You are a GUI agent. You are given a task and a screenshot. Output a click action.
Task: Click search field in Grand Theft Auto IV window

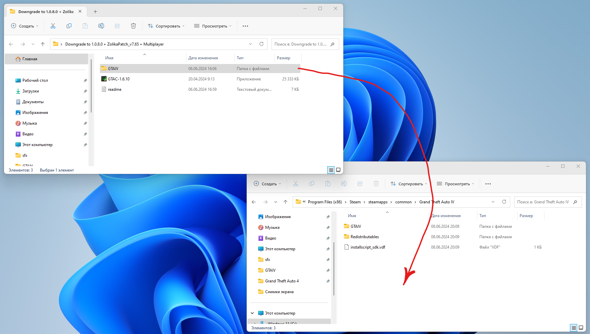coord(548,202)
